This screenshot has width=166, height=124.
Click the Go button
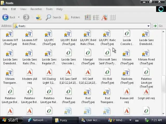pyautogui.click(x=158, y=26)
